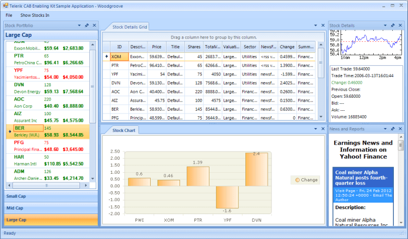The image size is (408, 239).
Task: Select ADM ticker in portfolio list
Action: pos(19,172)
